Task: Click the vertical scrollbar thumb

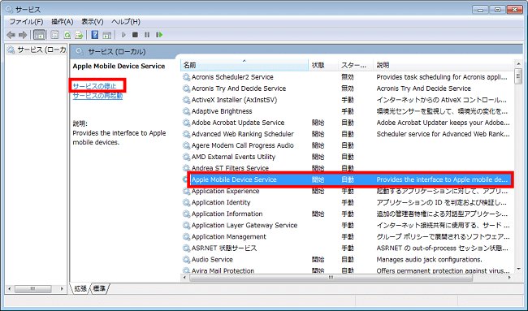Action: pyautogui.click(x=518, y=76)
